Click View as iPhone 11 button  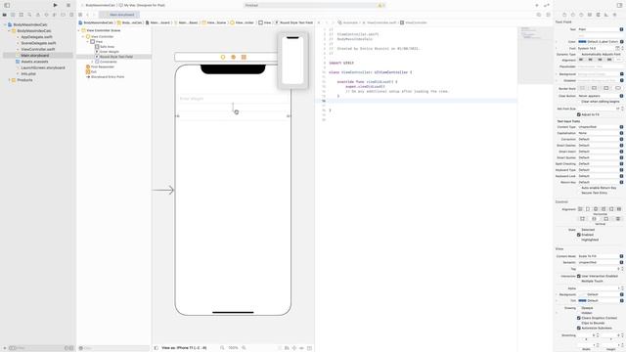tap(184, 348)
